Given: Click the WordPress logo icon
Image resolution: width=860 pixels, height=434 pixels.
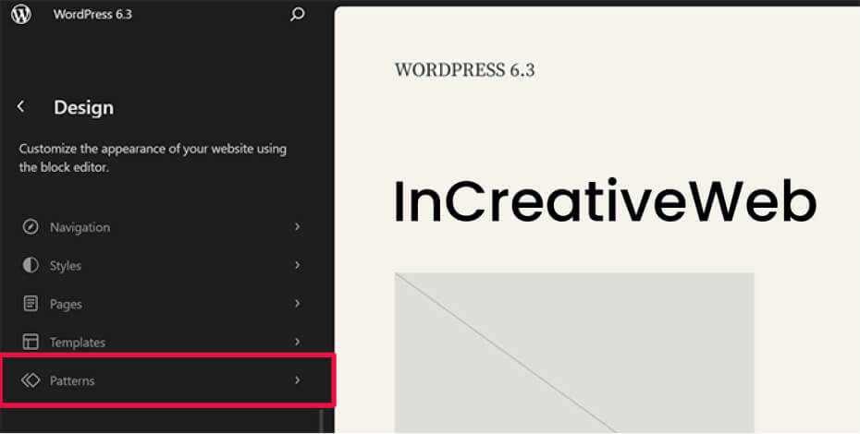Looking at the screenshot, I should [x=21, y=14].
